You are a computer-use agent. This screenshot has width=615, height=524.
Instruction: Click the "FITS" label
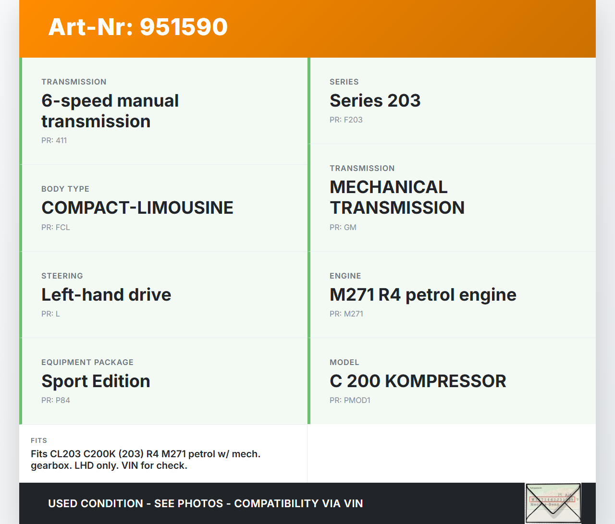tap(39, 440)
